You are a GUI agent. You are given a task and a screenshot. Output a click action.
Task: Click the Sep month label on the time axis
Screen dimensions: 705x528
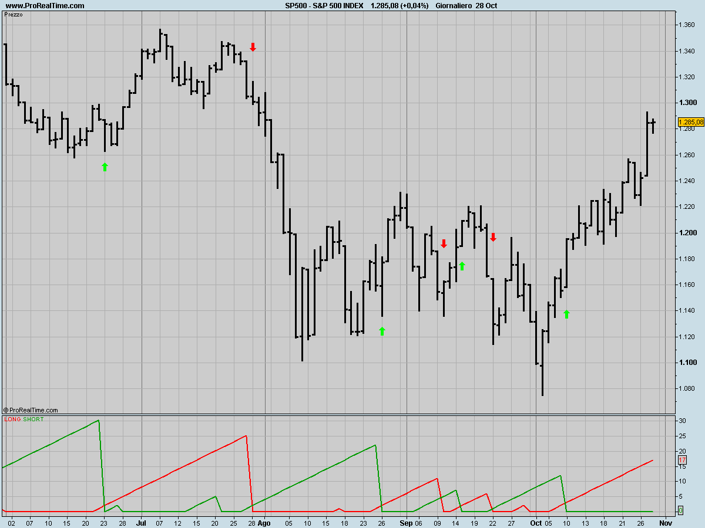point(407,522)
